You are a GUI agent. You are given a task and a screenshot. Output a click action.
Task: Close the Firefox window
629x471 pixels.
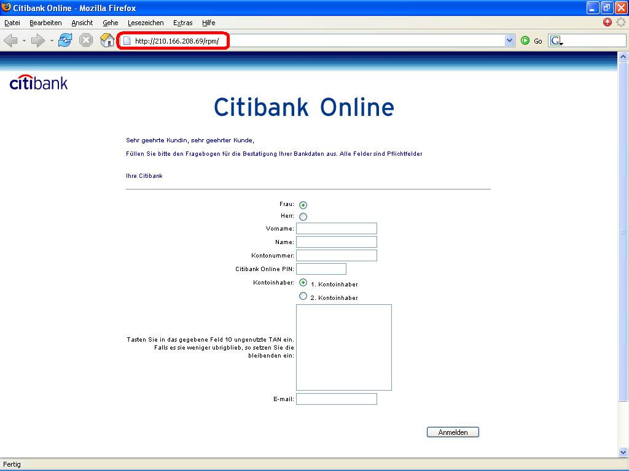pos(621,7)
